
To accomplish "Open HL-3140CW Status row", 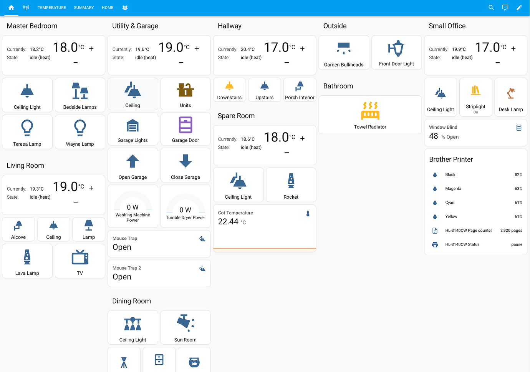I will [475, 244].
